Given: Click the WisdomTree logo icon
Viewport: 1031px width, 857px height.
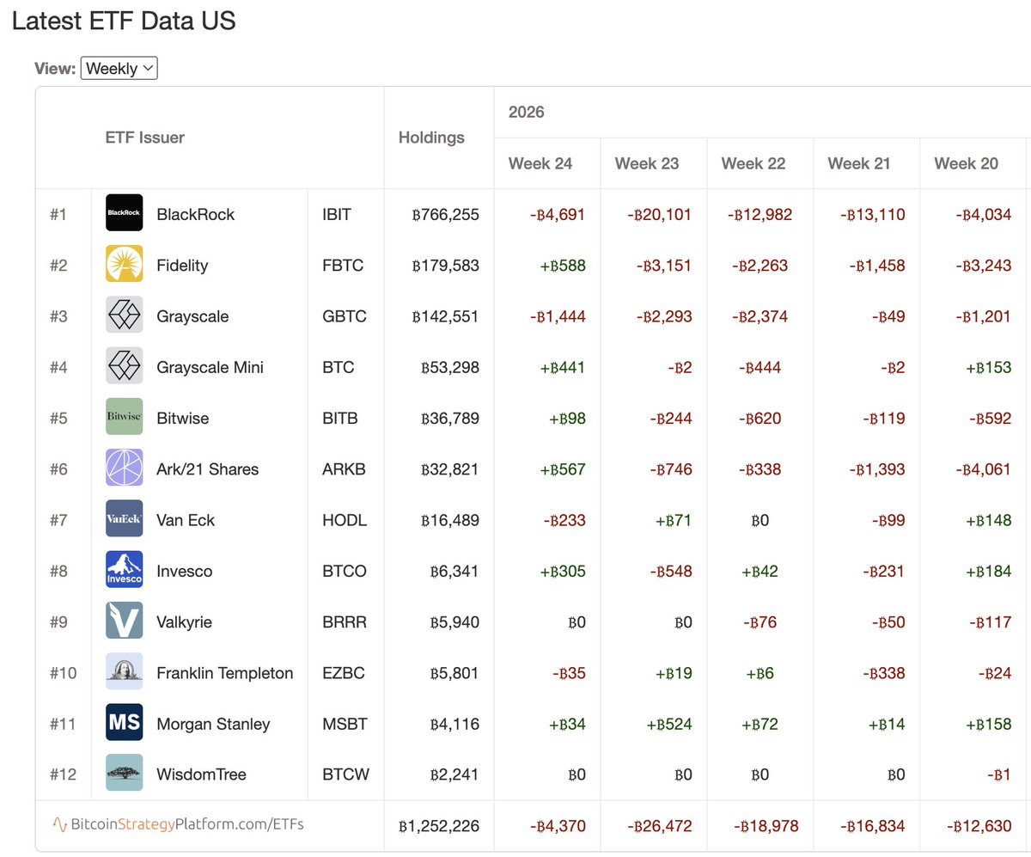Looking at the screenshot, I should [x=125, y=774].
